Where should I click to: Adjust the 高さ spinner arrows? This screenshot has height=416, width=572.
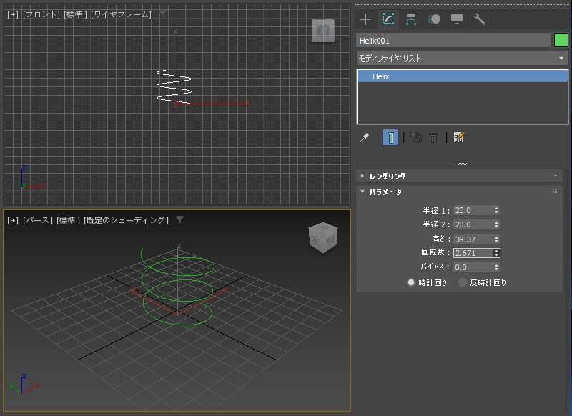pos(496,239)
